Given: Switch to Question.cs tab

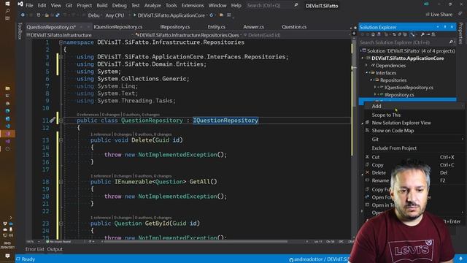Looking at the screenshot, I should [x=294, y=27].
